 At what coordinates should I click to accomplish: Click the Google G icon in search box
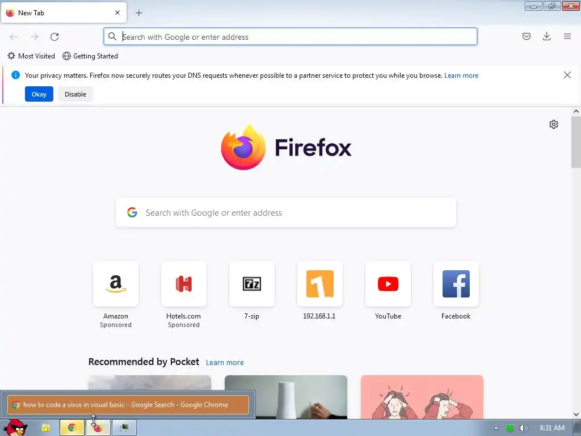point(132,212)
